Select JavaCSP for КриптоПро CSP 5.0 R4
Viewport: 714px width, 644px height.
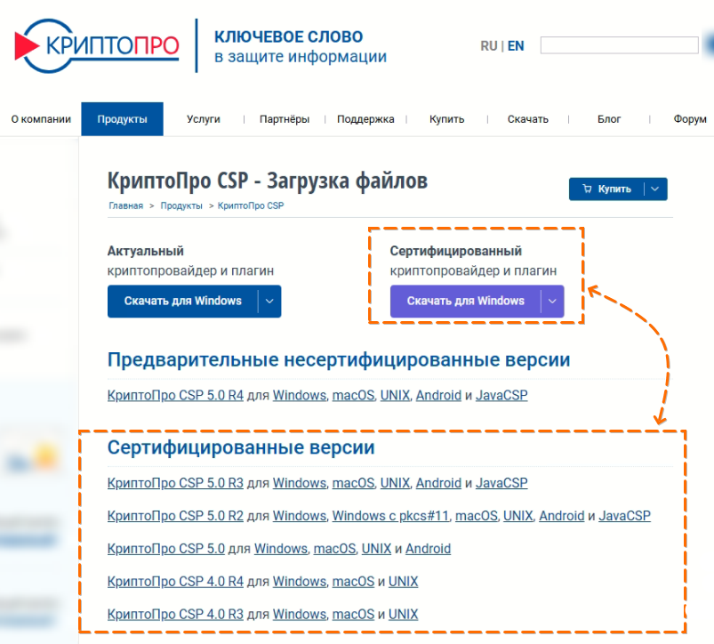pos(501,395)
